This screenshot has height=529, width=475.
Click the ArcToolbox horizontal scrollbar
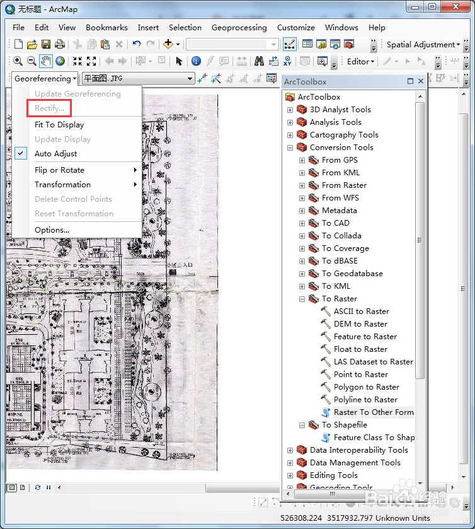333,494
